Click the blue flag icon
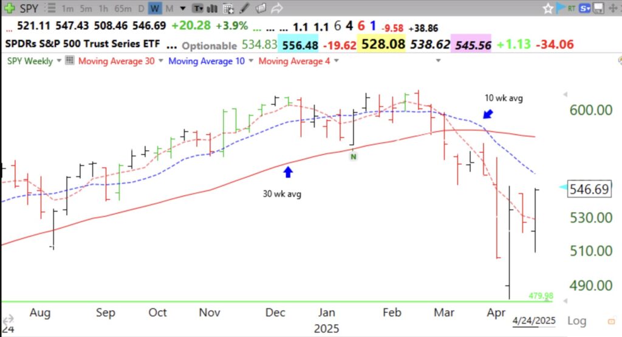The image size is (622, 337). [x=560, y=7]
